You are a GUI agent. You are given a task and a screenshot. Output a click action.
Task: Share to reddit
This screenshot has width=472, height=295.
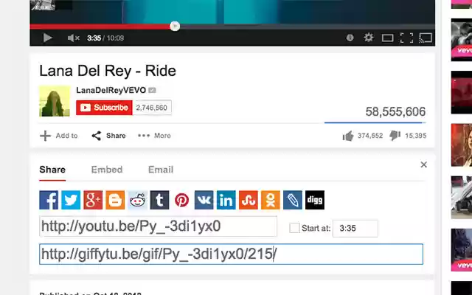click(x=138, y=200)
